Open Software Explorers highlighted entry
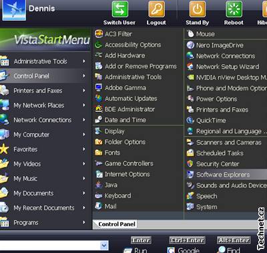Image resolution: width=267 pixels, height=253 pixels. [x=226, y=175]
